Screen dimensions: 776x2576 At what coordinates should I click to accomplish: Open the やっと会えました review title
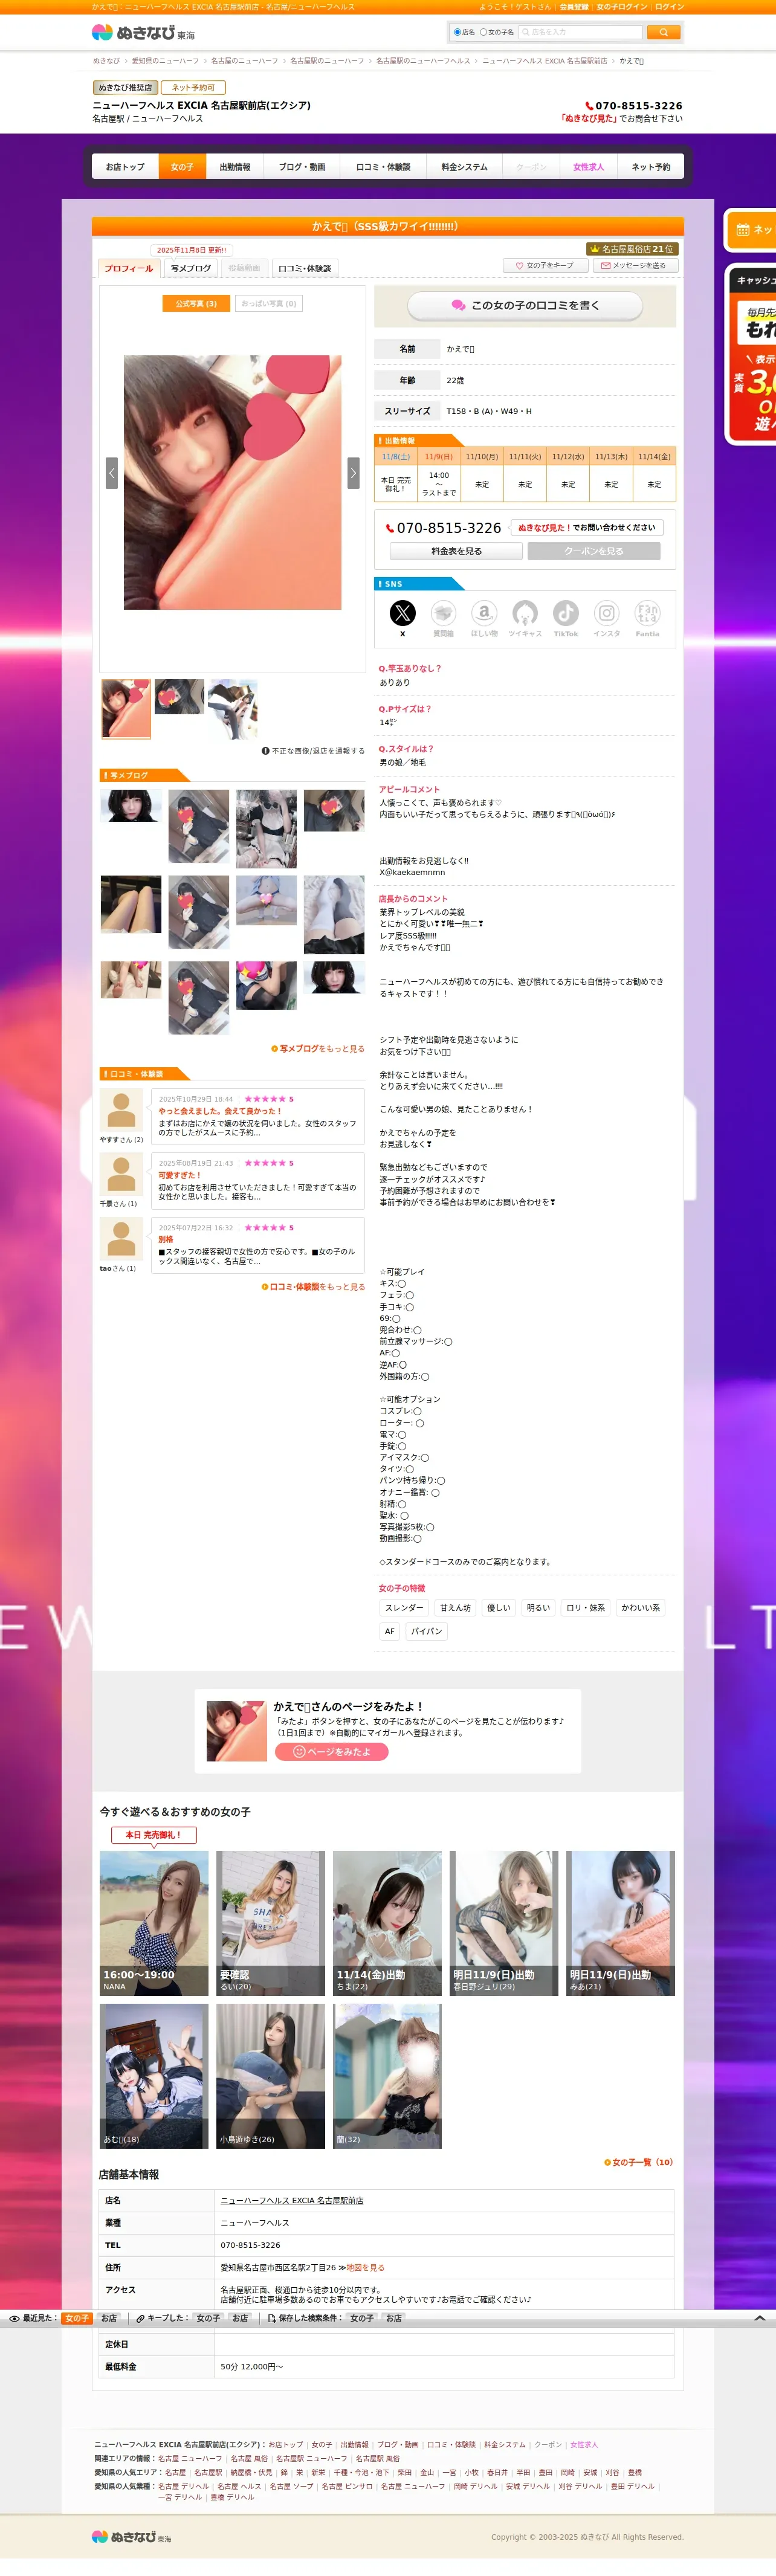pos(220,1111)
